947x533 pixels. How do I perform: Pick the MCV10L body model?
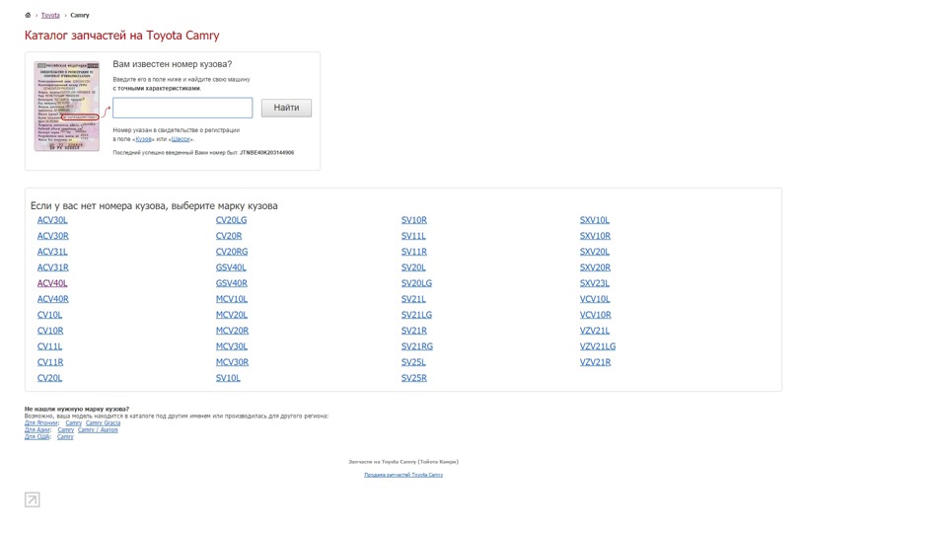pyautogui.click(x=232, y=298)
